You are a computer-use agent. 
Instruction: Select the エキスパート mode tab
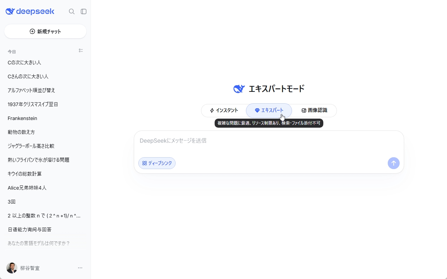[269, 111]
